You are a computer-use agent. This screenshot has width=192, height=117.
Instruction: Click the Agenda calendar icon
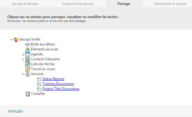point(28,54)
